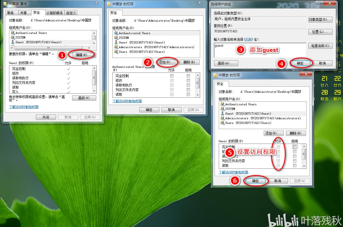
Task: Select the SYSTEM icon in the Authenticated Users permissions dialog
Action: click(116, 38)
